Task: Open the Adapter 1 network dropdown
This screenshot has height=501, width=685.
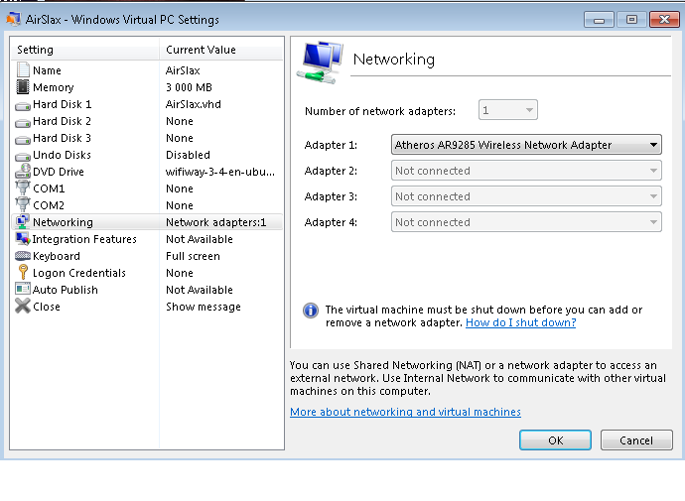Action: (526, 145)
